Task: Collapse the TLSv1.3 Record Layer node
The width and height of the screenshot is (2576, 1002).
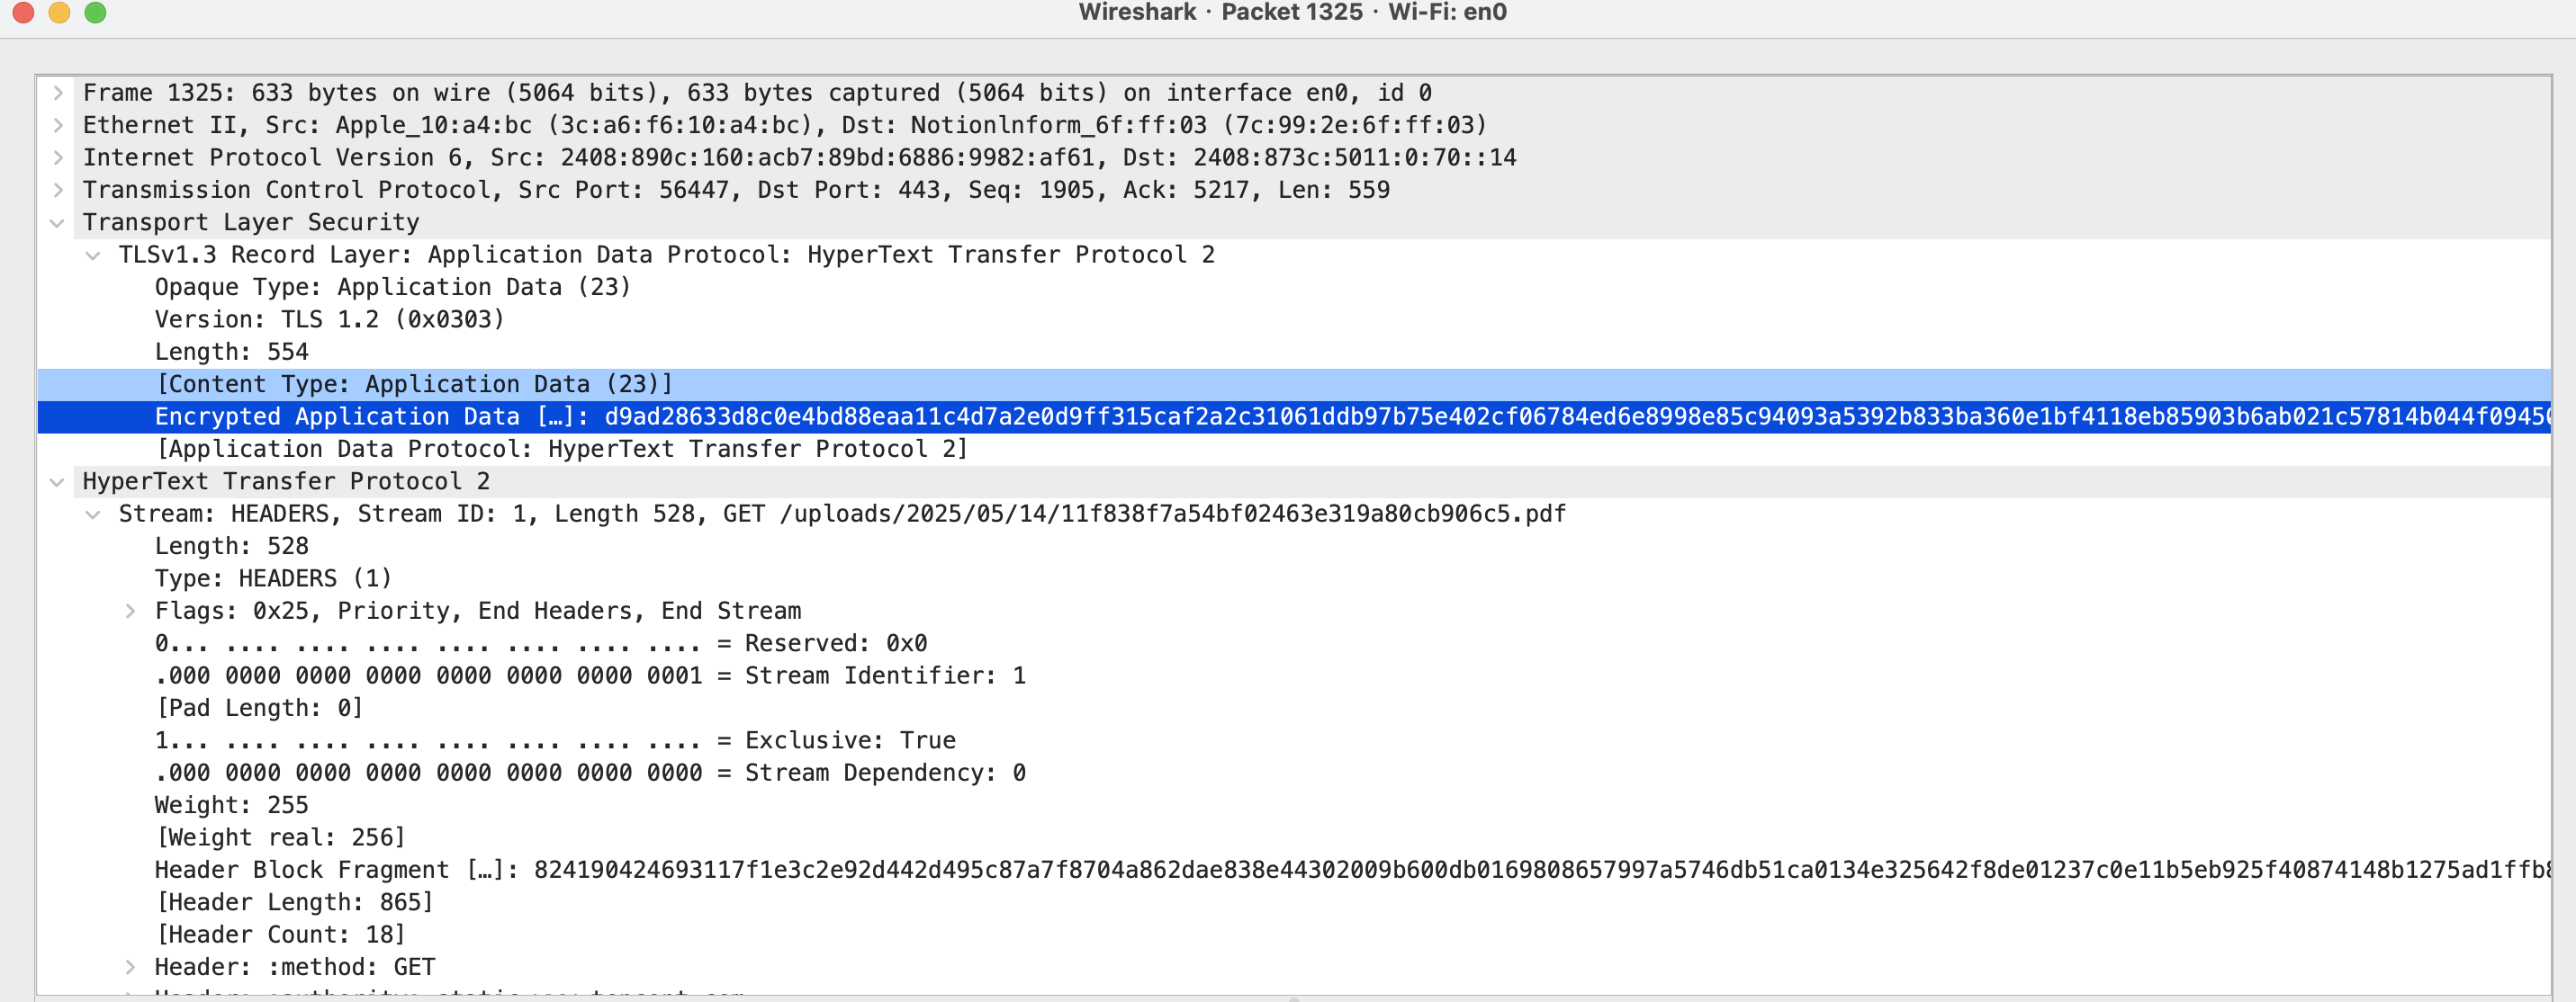Action: [x=93, y=255]
